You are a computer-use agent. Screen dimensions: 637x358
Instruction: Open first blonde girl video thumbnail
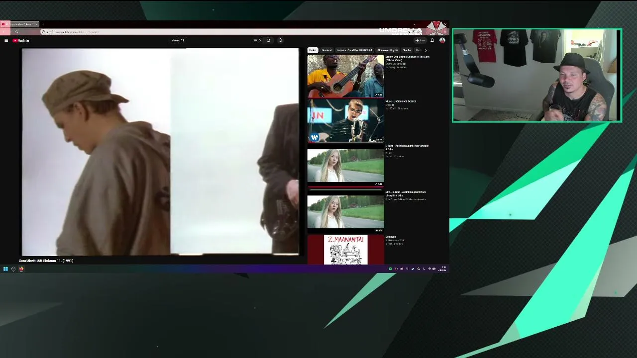click(x=345, y=166)
